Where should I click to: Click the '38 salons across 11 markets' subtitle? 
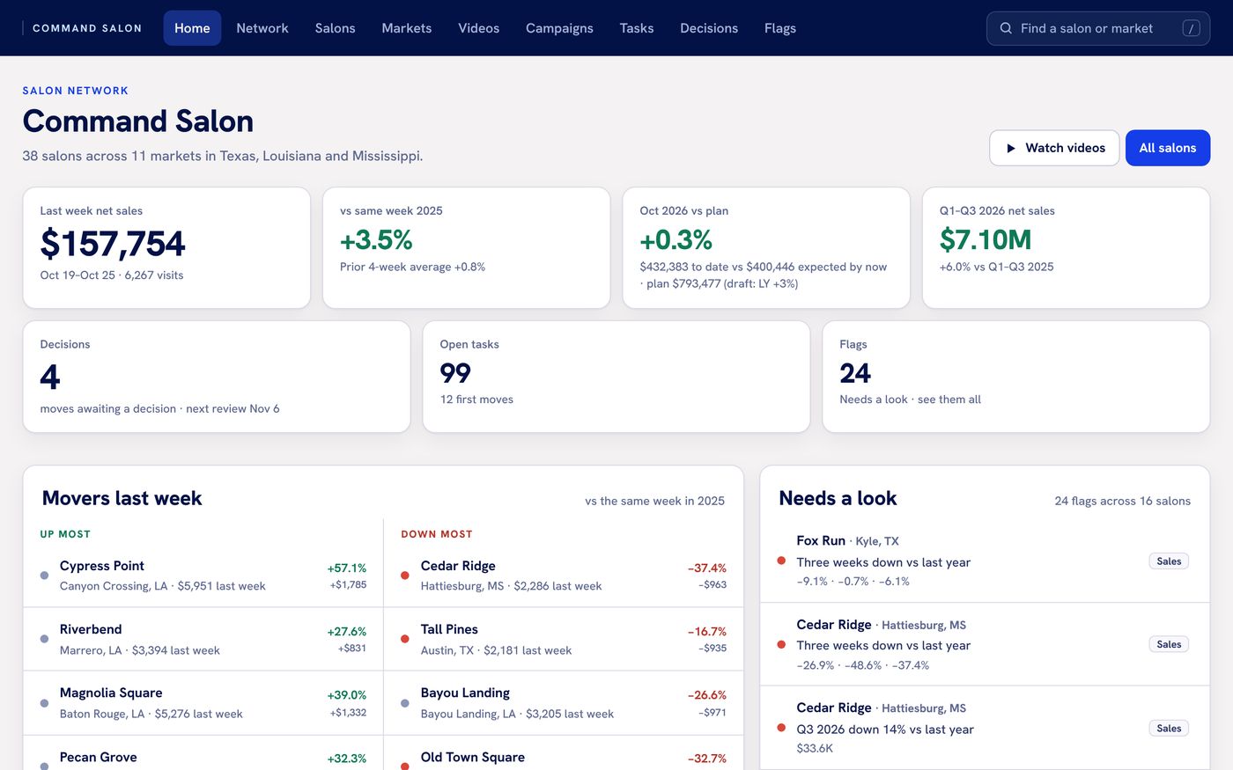tap(223, 156)
